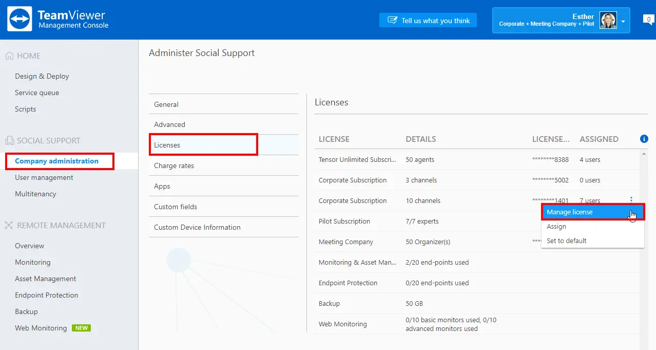Open Web Monitoring in sidebar
The width and height of the screenshot is (656, 350).
41,328
